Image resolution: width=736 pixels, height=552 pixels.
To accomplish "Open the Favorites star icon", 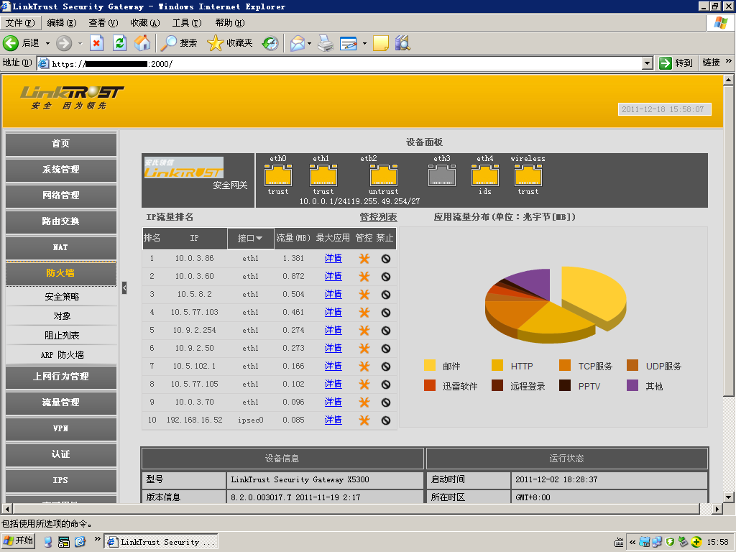I will [215, 43].
